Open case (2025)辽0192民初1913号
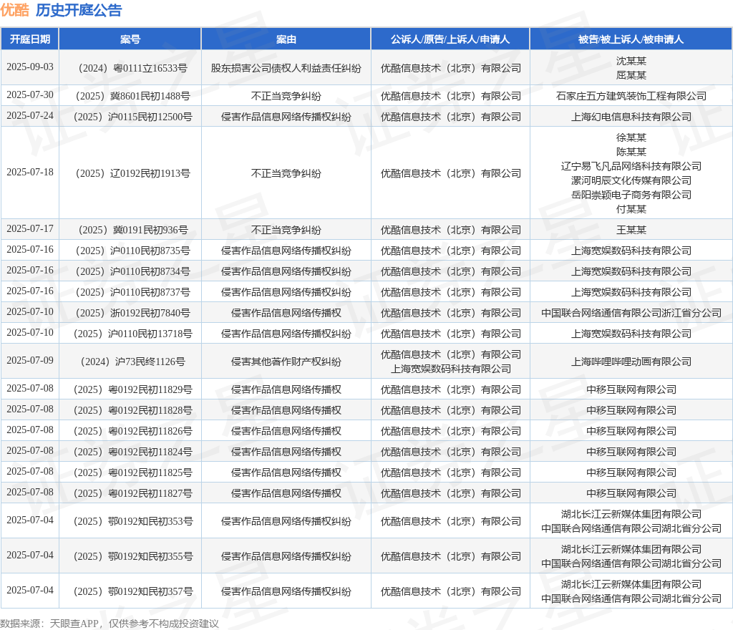733x630 pixels. click(x=132, y=173)
